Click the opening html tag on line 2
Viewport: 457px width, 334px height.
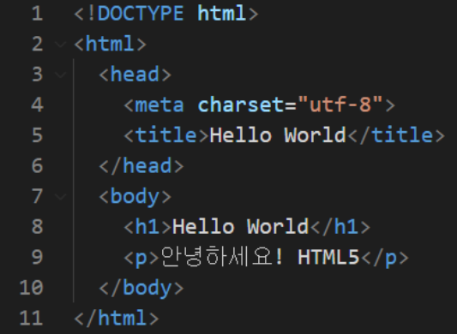coord(110,45)
